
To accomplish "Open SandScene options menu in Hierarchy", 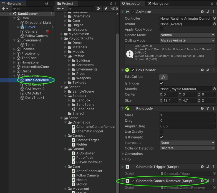I will click(x=51, y=14).
